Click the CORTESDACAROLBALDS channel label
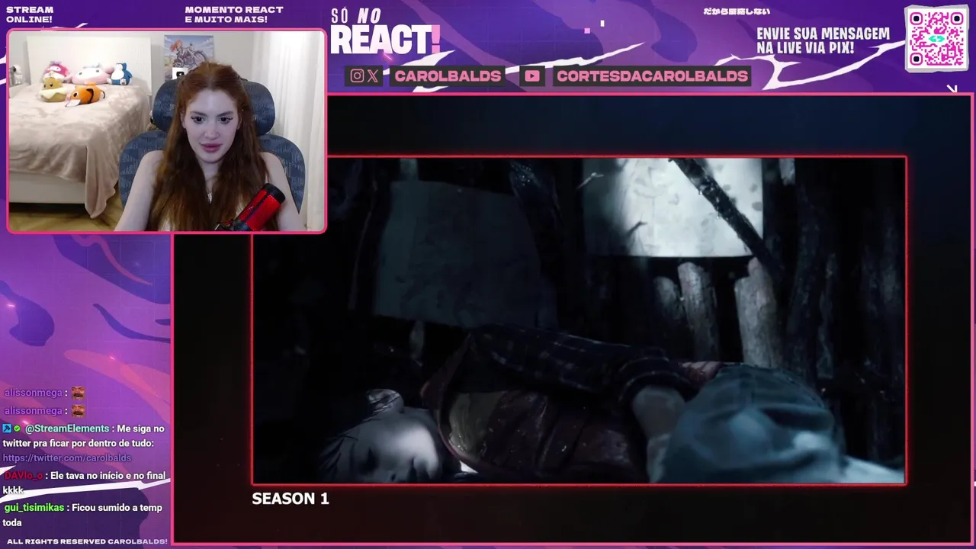976x549 pixels. pos(652,75)
